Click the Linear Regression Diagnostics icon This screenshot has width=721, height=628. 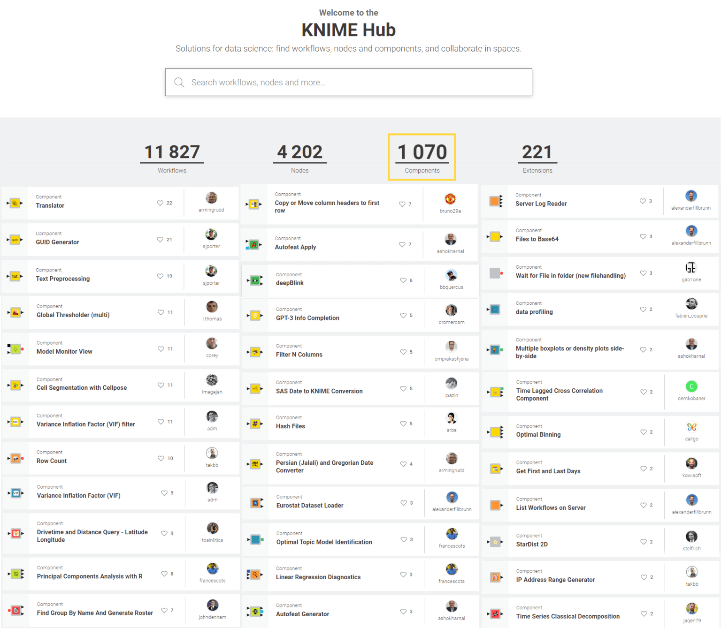click(x=255, y=574)
